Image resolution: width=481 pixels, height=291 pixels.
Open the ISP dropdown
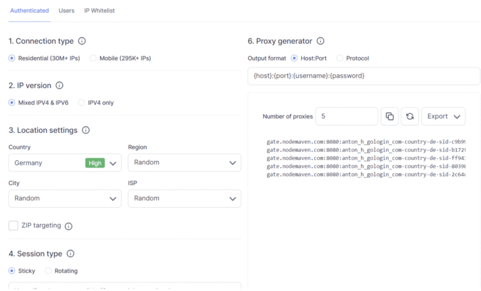[184, 199]
